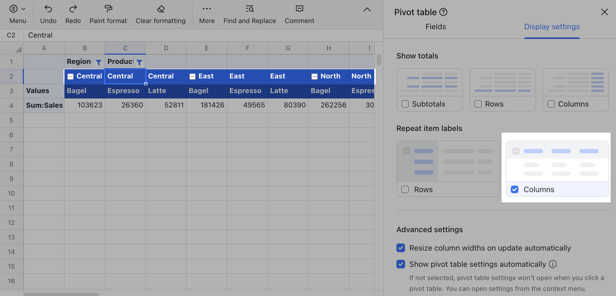Viewport: 616px width, 296px height.
Task: Click the Pivot table help icon
Action: [444, 12]
